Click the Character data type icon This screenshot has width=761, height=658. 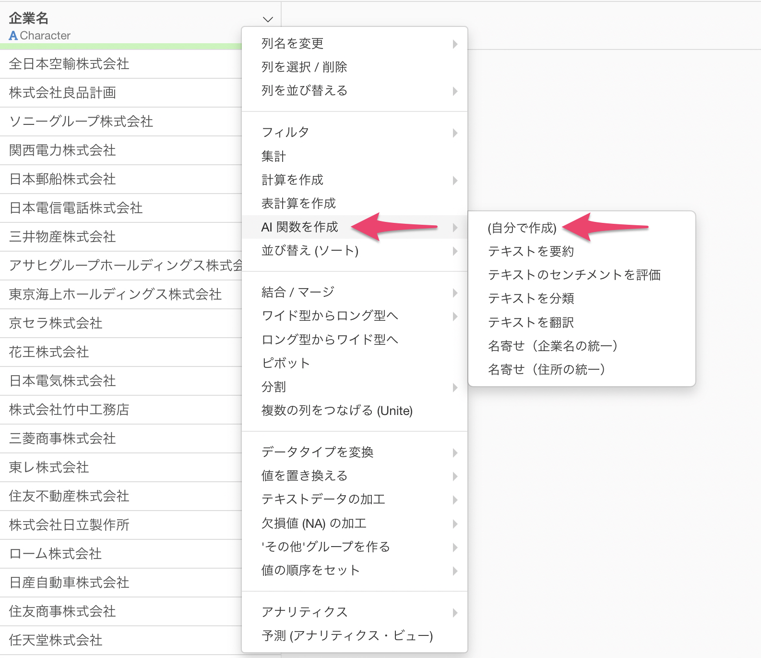click(13, 36)
